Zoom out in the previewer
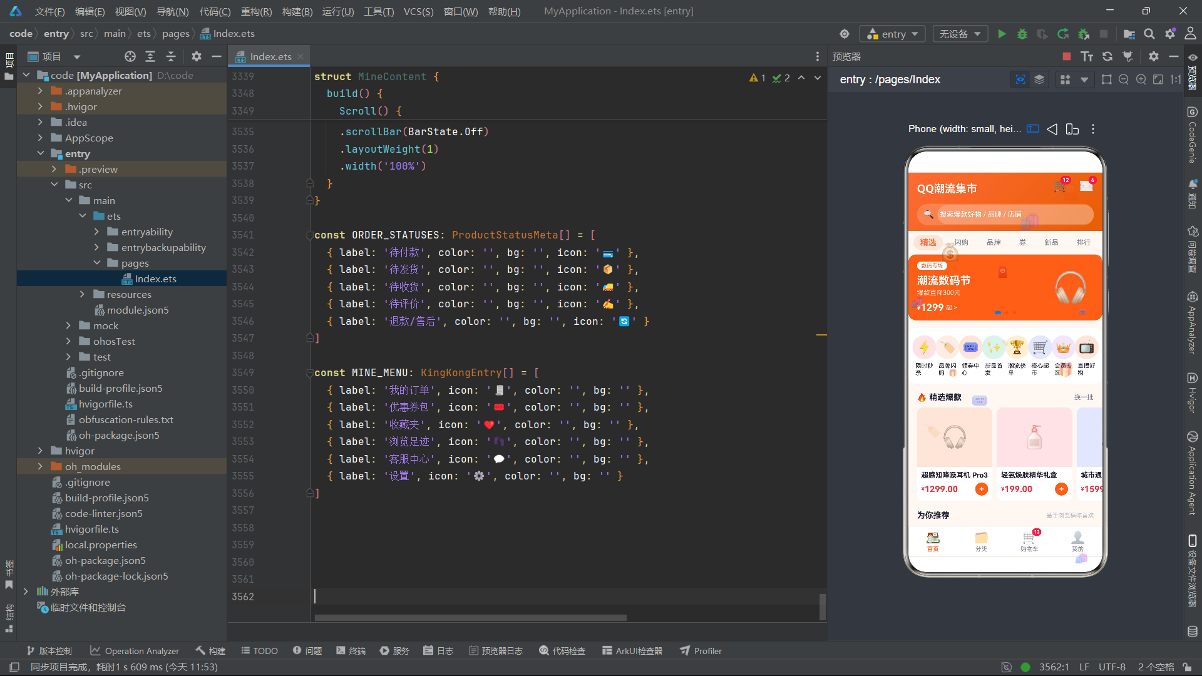Screen dimensions: 1202x676 point(1124,79)
